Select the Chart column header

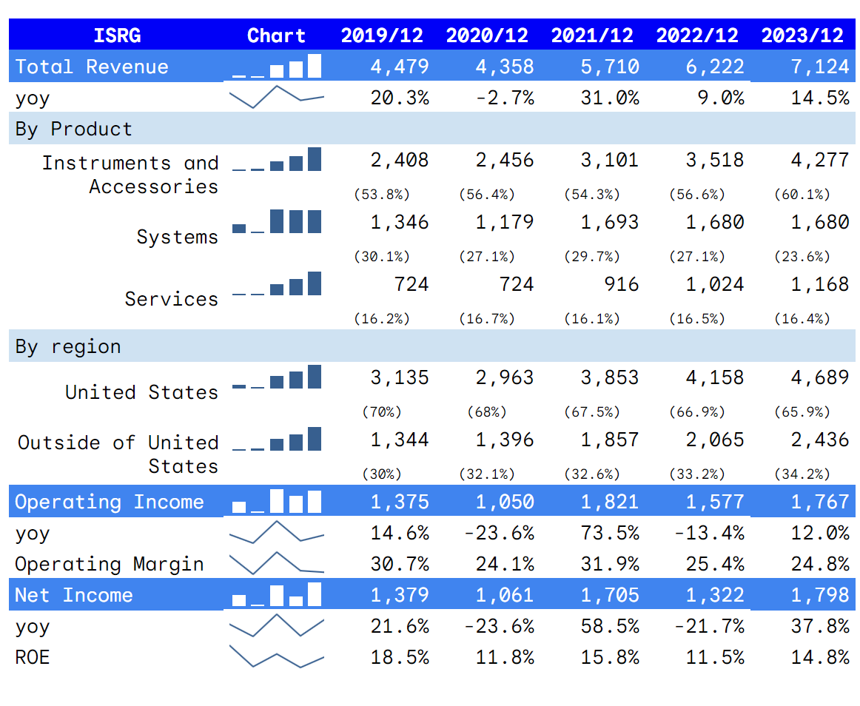276,35
